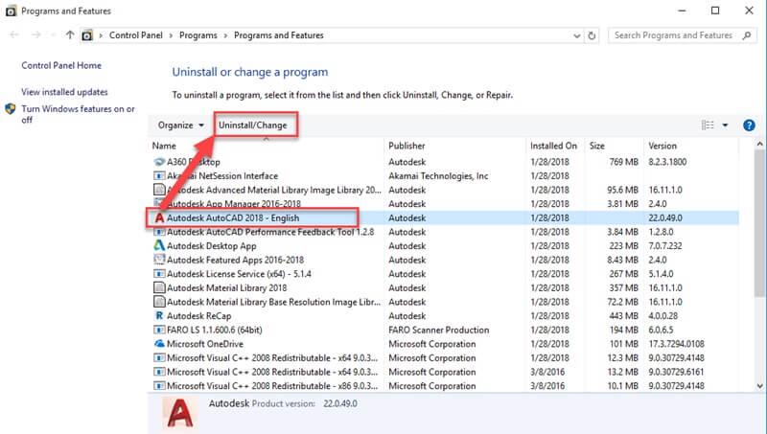Open Turn Windows features on or off
The image size is (767, 434).
tap(77, 114)
